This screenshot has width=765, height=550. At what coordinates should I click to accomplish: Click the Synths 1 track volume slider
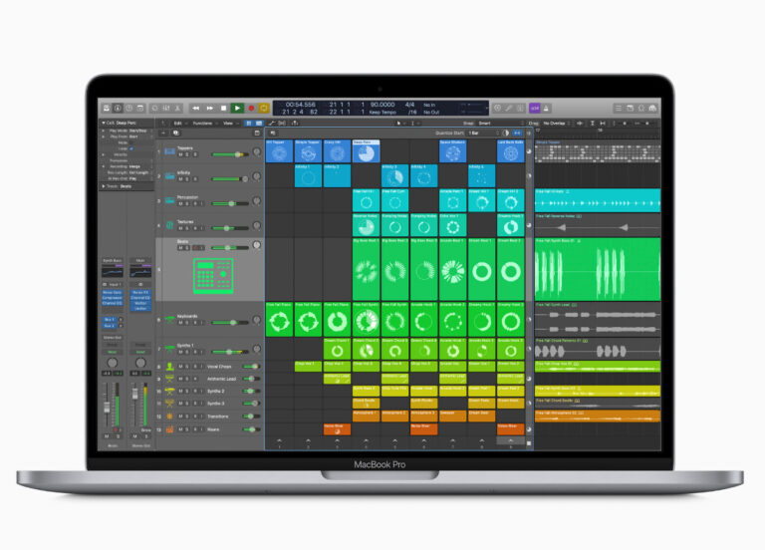(x=230, y=352)
